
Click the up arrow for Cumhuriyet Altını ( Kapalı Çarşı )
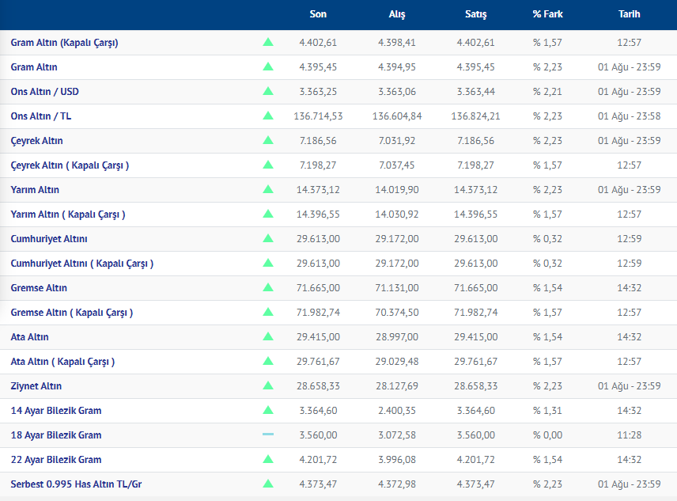[268, 263]
